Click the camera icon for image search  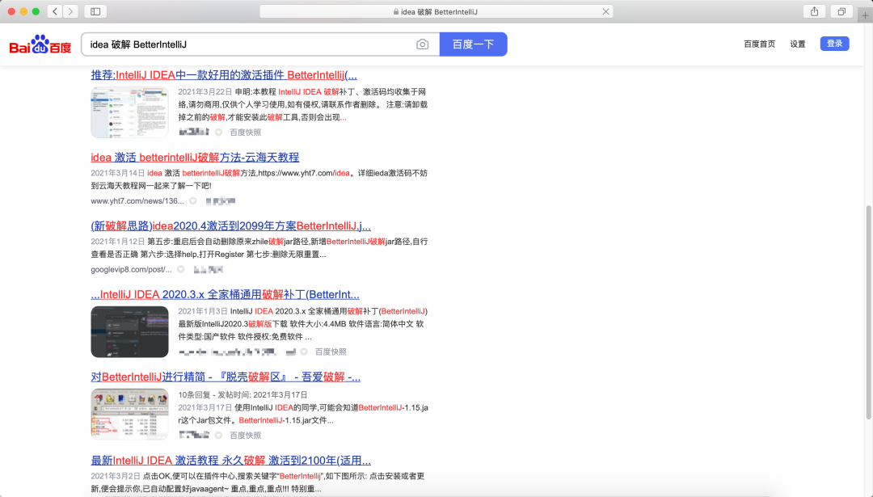click(x=422, y=44)
